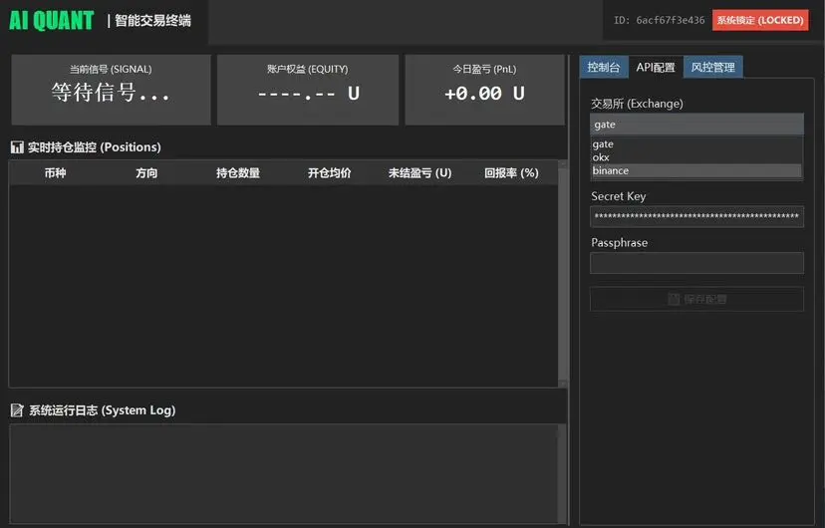Click the positions monitor chart icon

click(x=17, y=146)
